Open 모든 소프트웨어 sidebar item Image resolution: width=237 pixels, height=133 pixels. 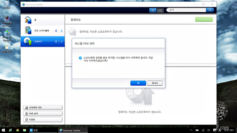coord(42,31)
